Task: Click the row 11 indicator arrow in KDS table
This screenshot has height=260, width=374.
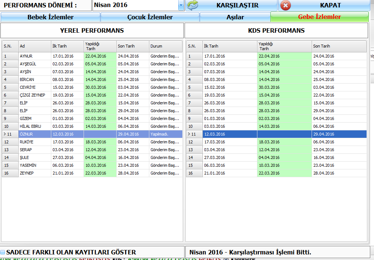Action: tap(189, 134)
